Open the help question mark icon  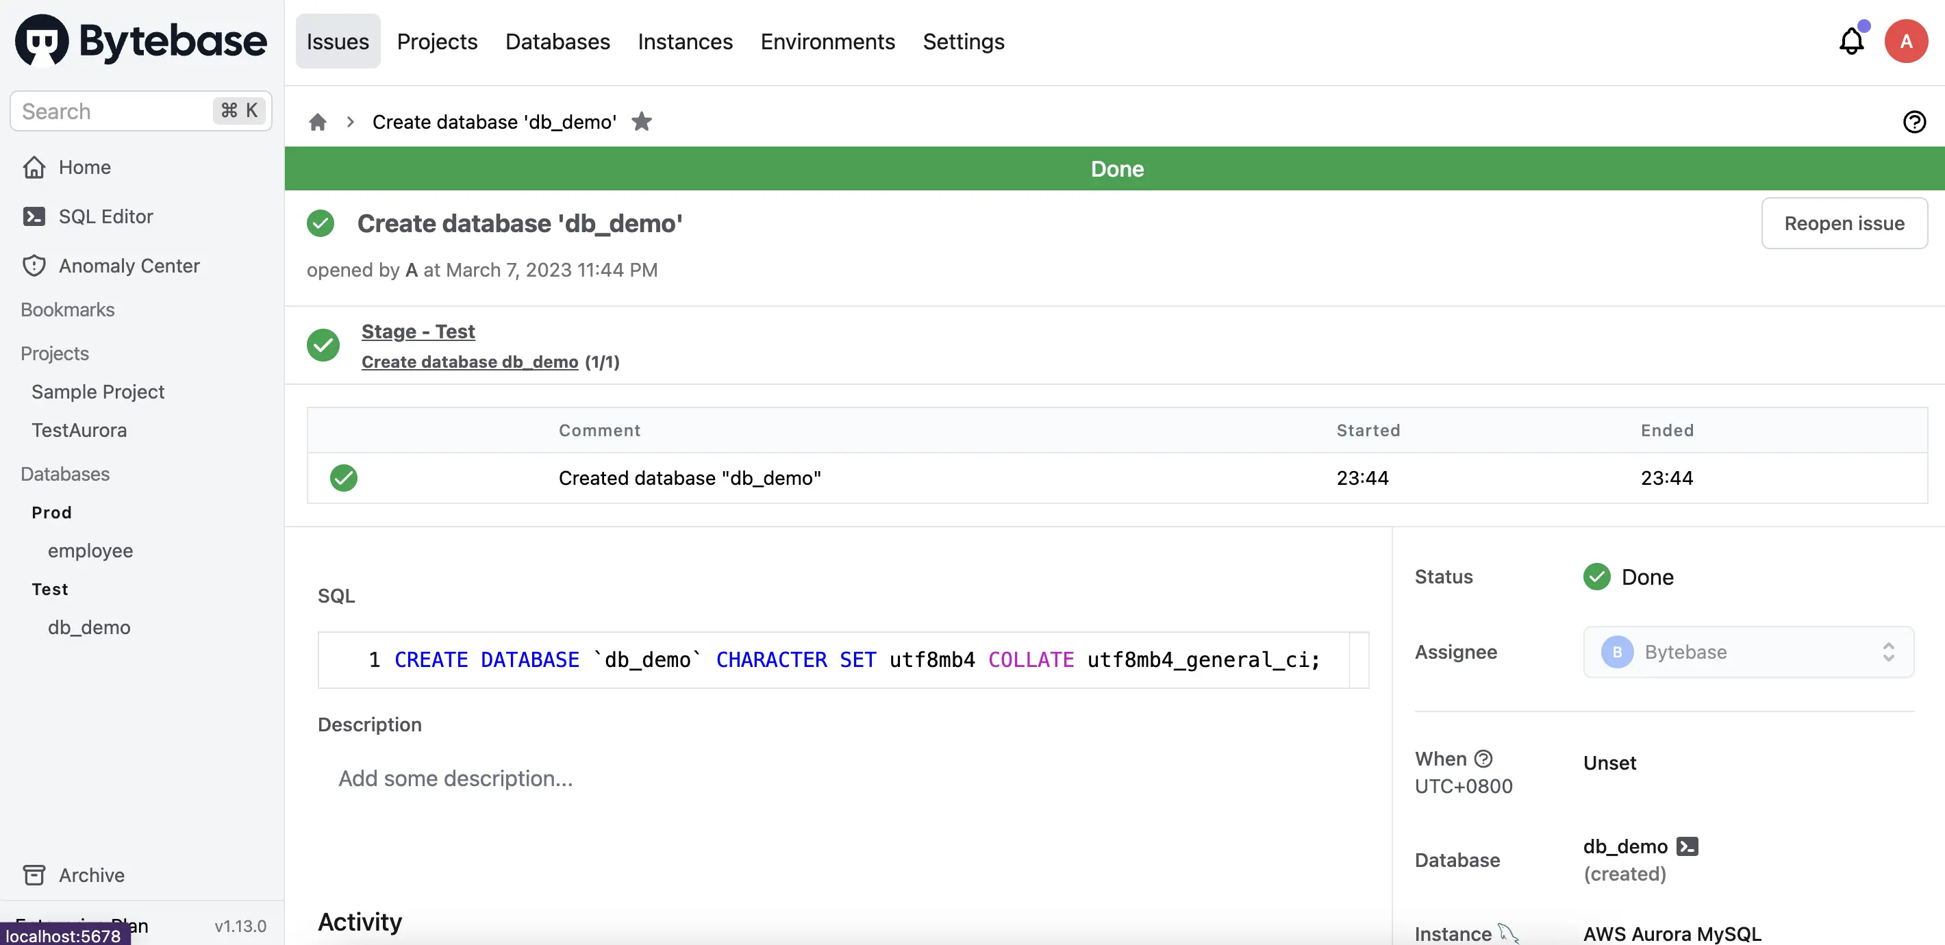click(1914, 121)
